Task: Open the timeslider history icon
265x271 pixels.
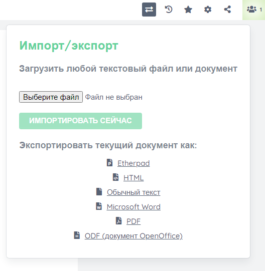Action: click(x=169, y=10)
